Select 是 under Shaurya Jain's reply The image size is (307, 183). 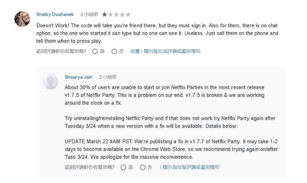point(123,167)
